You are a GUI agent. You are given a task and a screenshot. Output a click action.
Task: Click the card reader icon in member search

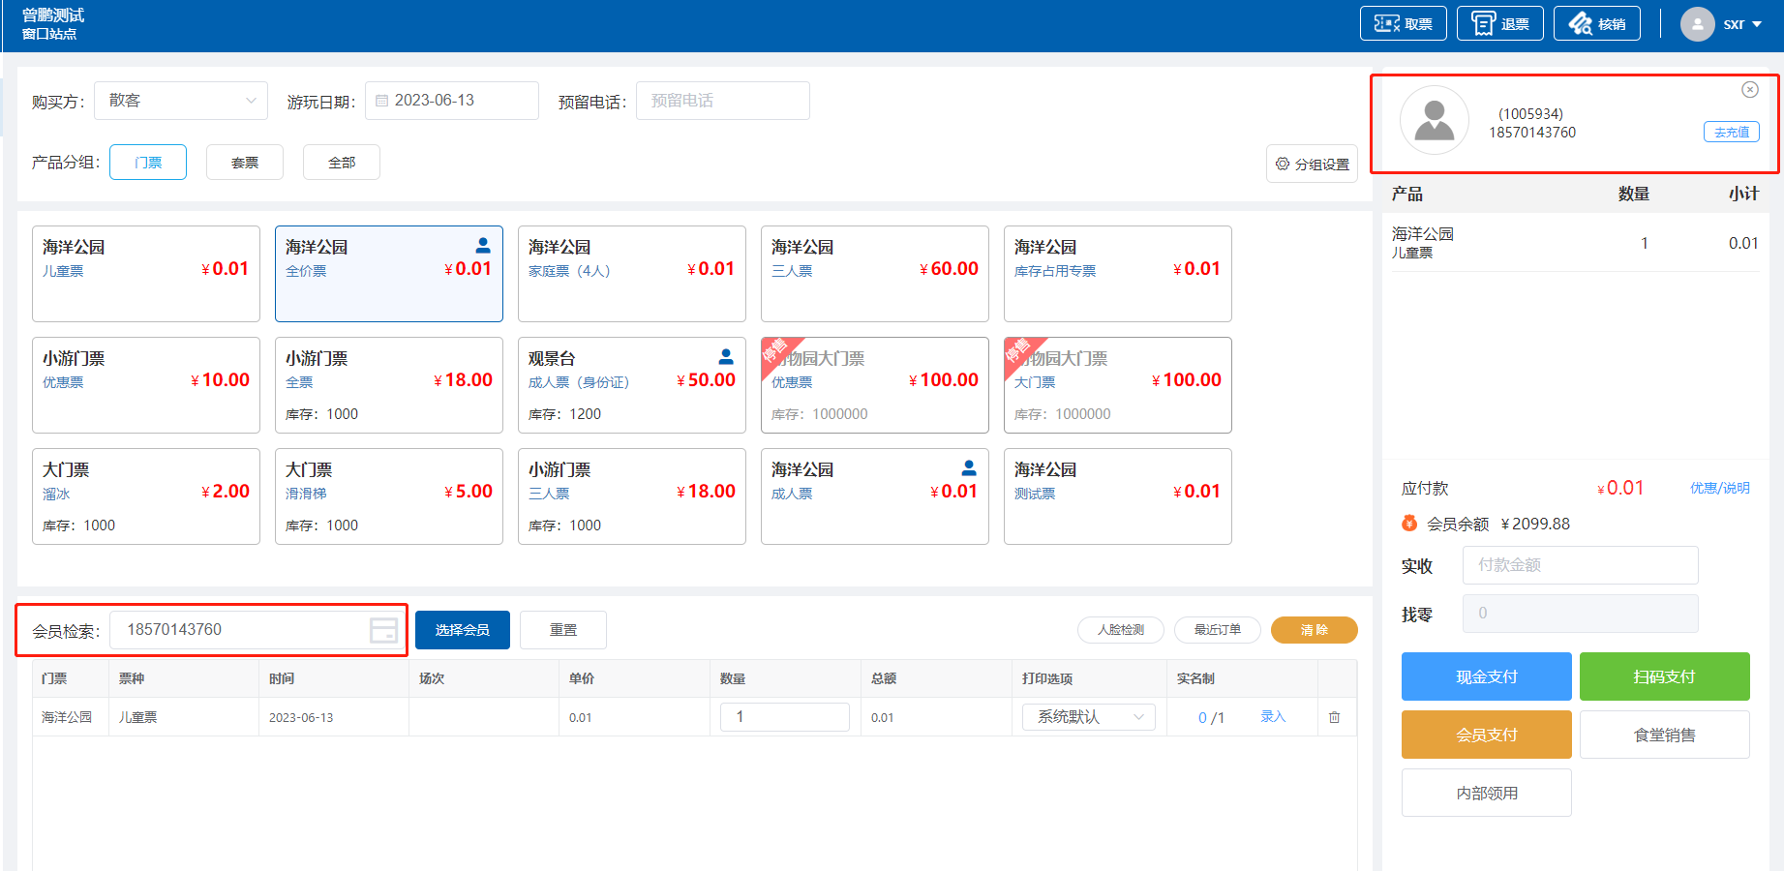(x=383, y=631)
